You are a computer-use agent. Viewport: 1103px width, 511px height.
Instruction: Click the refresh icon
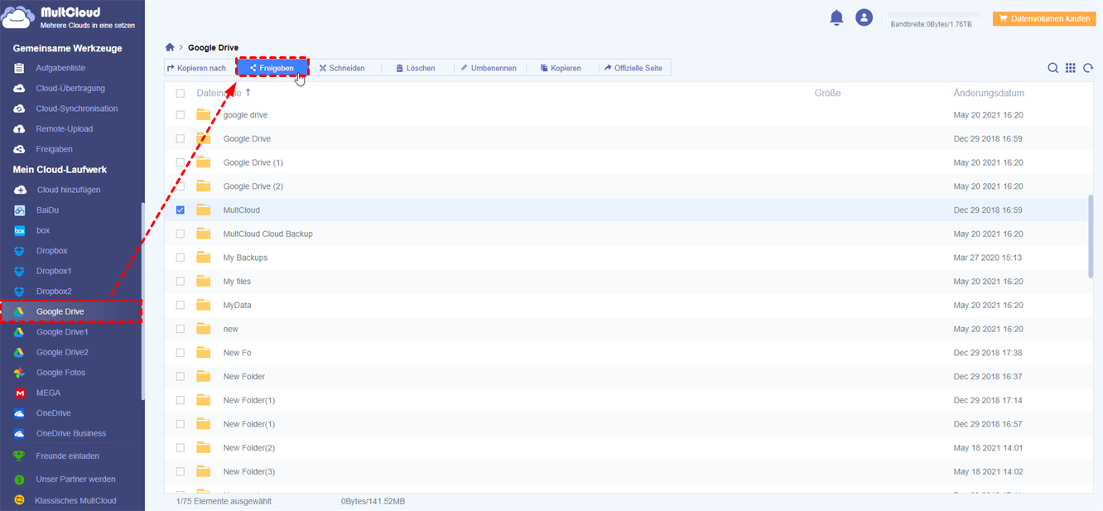[1088, 68]
